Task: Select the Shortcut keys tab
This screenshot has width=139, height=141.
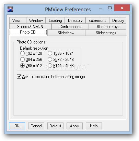Action: pos(108,27)
